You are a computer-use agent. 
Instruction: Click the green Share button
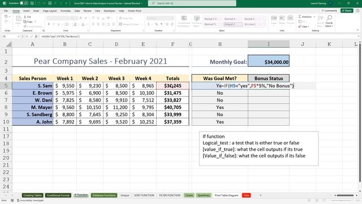(x=347, y=11)
